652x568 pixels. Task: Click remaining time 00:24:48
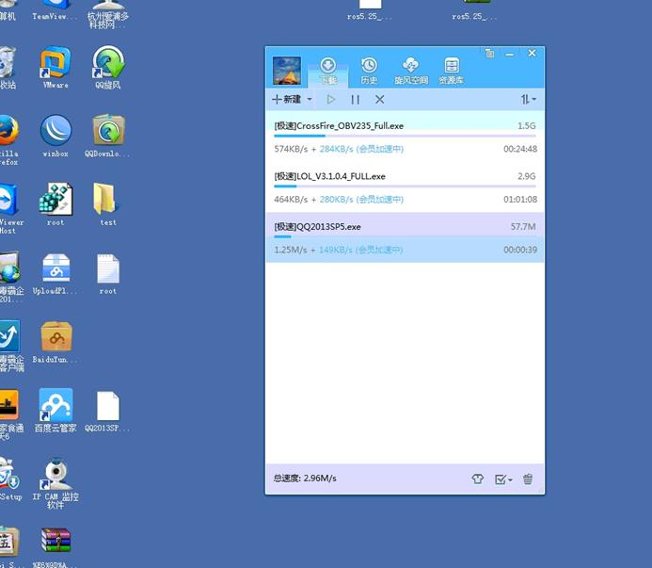(520, 149)
